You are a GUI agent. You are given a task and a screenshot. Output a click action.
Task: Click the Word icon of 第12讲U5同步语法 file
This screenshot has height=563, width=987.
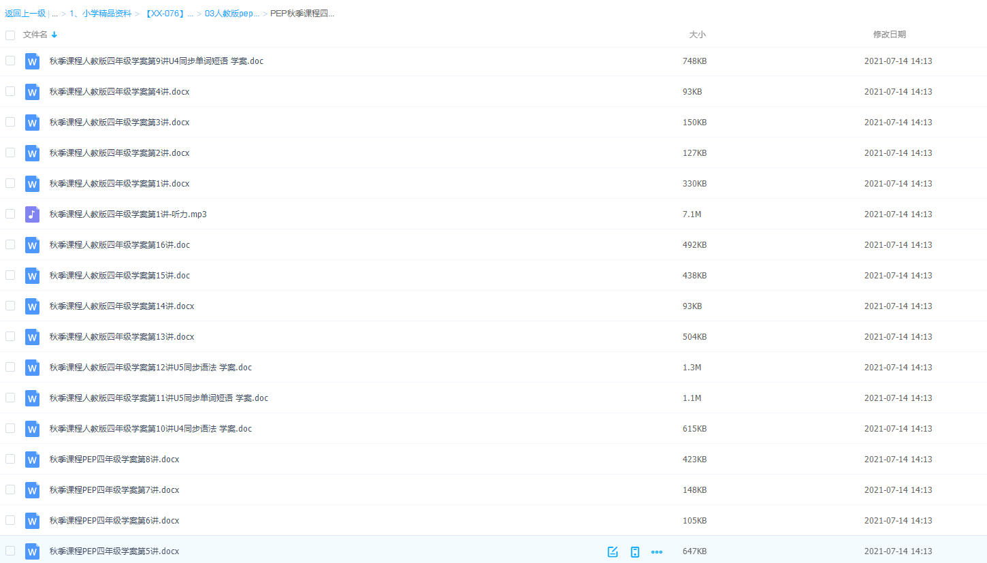pyautogui.click(x=32, y=368)
